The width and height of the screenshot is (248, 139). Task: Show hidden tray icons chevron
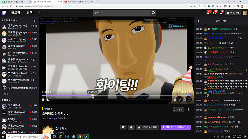[214, 137]
